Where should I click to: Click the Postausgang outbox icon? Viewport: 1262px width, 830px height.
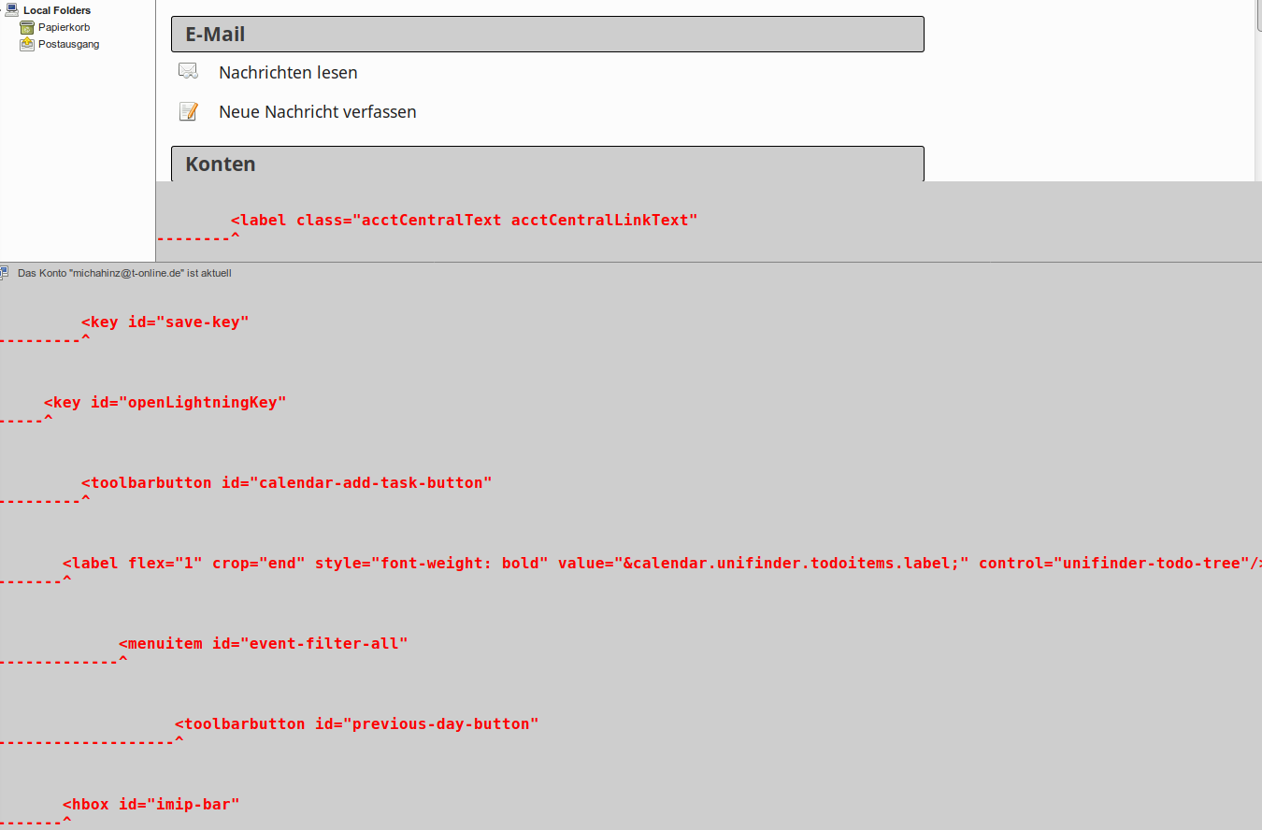coord(27,44)
